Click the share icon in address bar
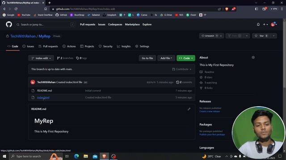Image resolution: width=286 pixels, height=160 pixels. pyautogui.click(x=219, y=9)
